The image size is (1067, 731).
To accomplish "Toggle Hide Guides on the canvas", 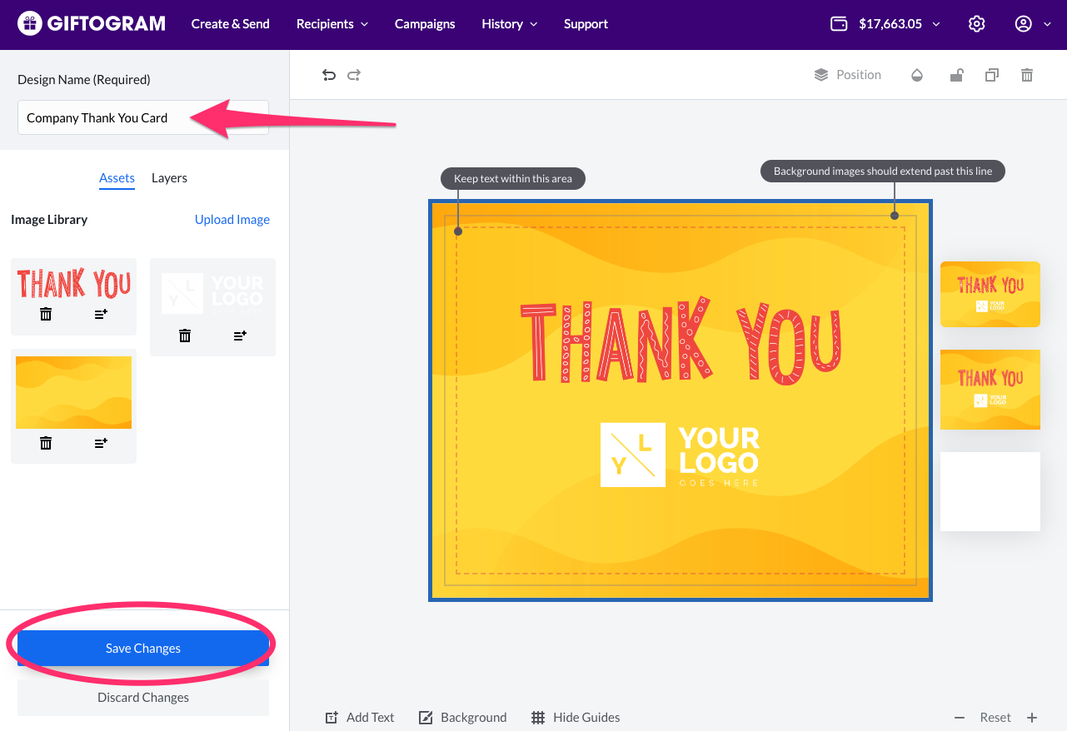I will pyautogui.click(x=576, y=718).
